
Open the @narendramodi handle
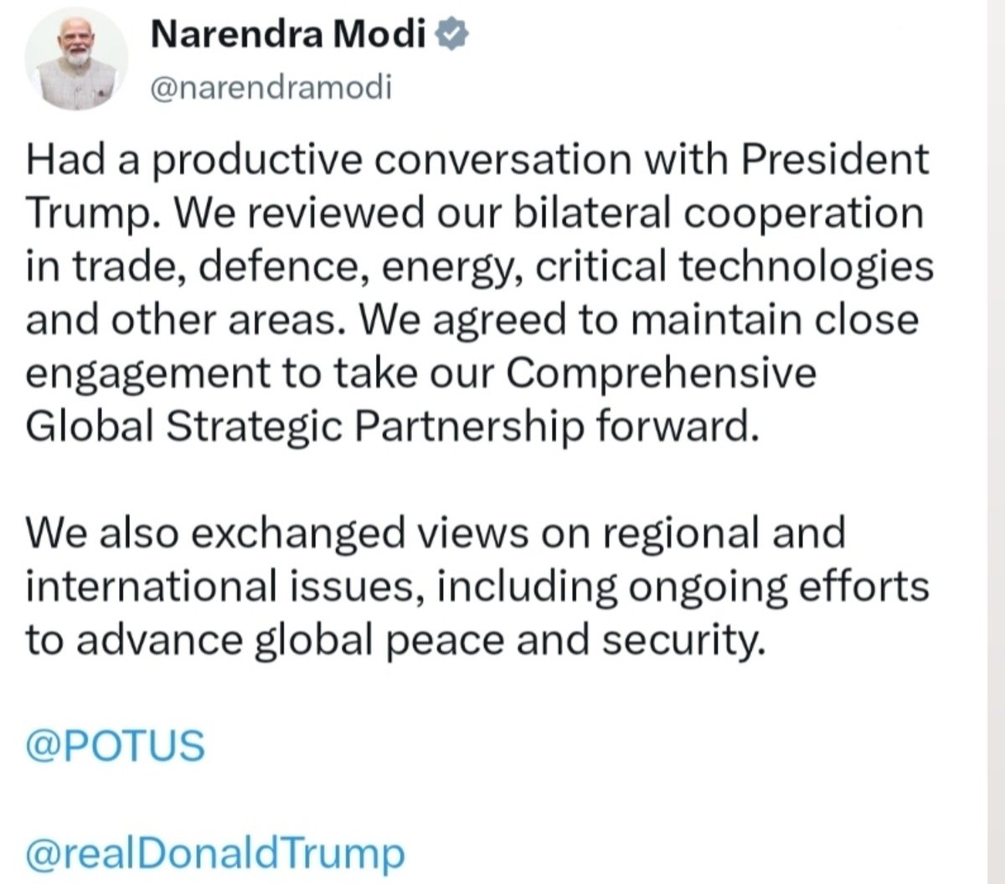click(x=271, y=88)
